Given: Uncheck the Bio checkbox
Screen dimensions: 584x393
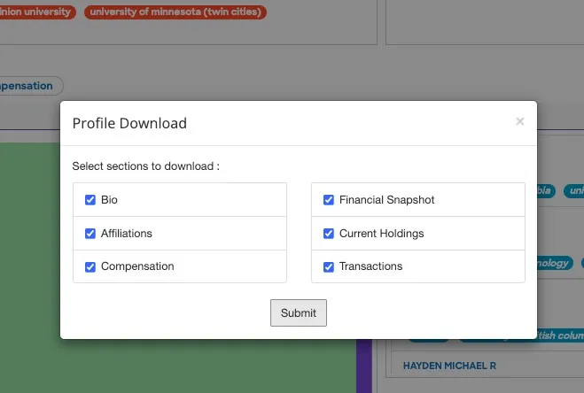Looking at the screenshot, I should click(x=90, y=200).
